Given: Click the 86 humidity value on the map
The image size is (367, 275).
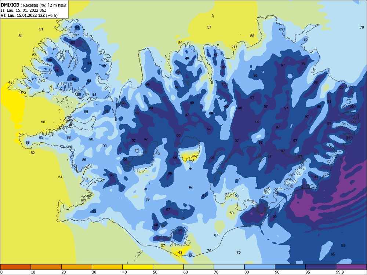Looking at the screenshot, I should pos(84,160).
